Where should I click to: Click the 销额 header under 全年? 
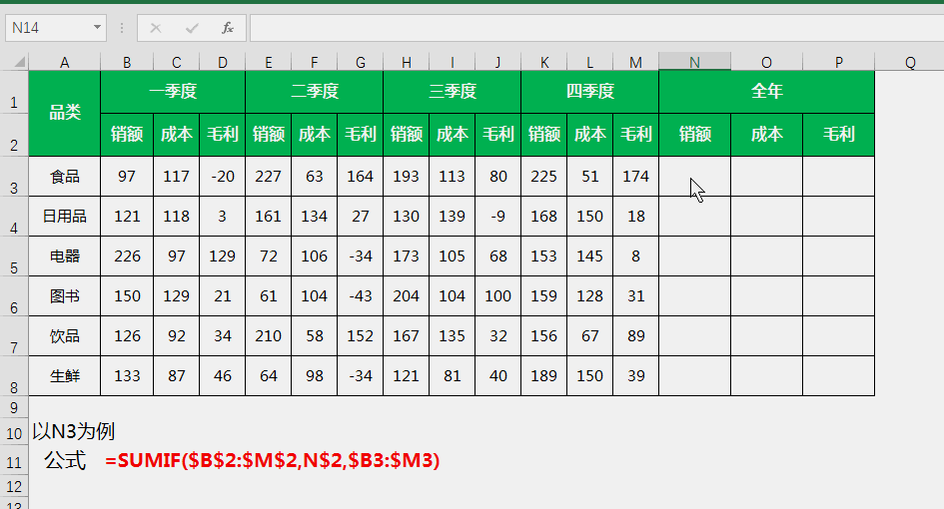[x=694, y=134]
